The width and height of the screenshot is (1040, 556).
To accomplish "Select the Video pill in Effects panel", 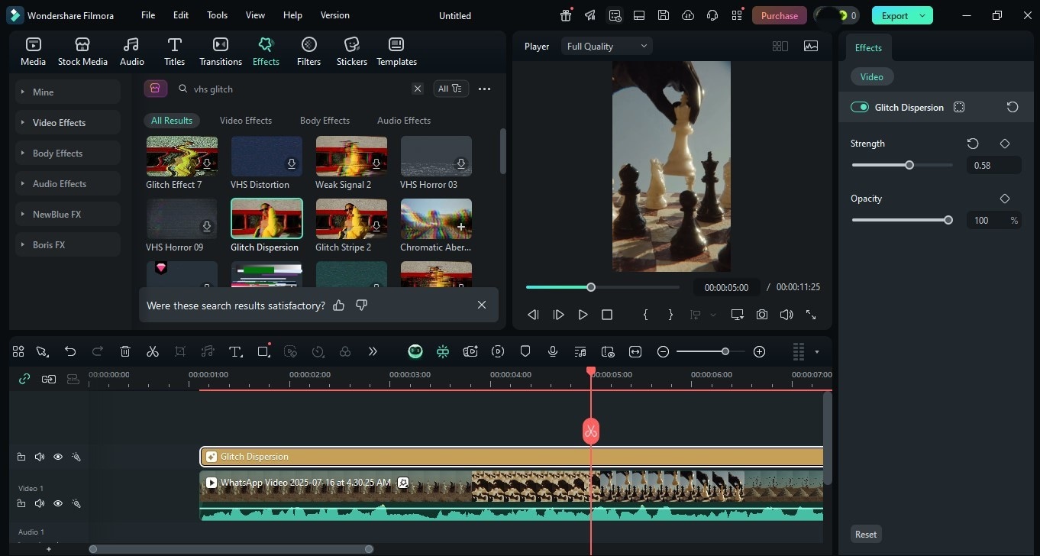I will pyautogui.click(x=872, y=76).
